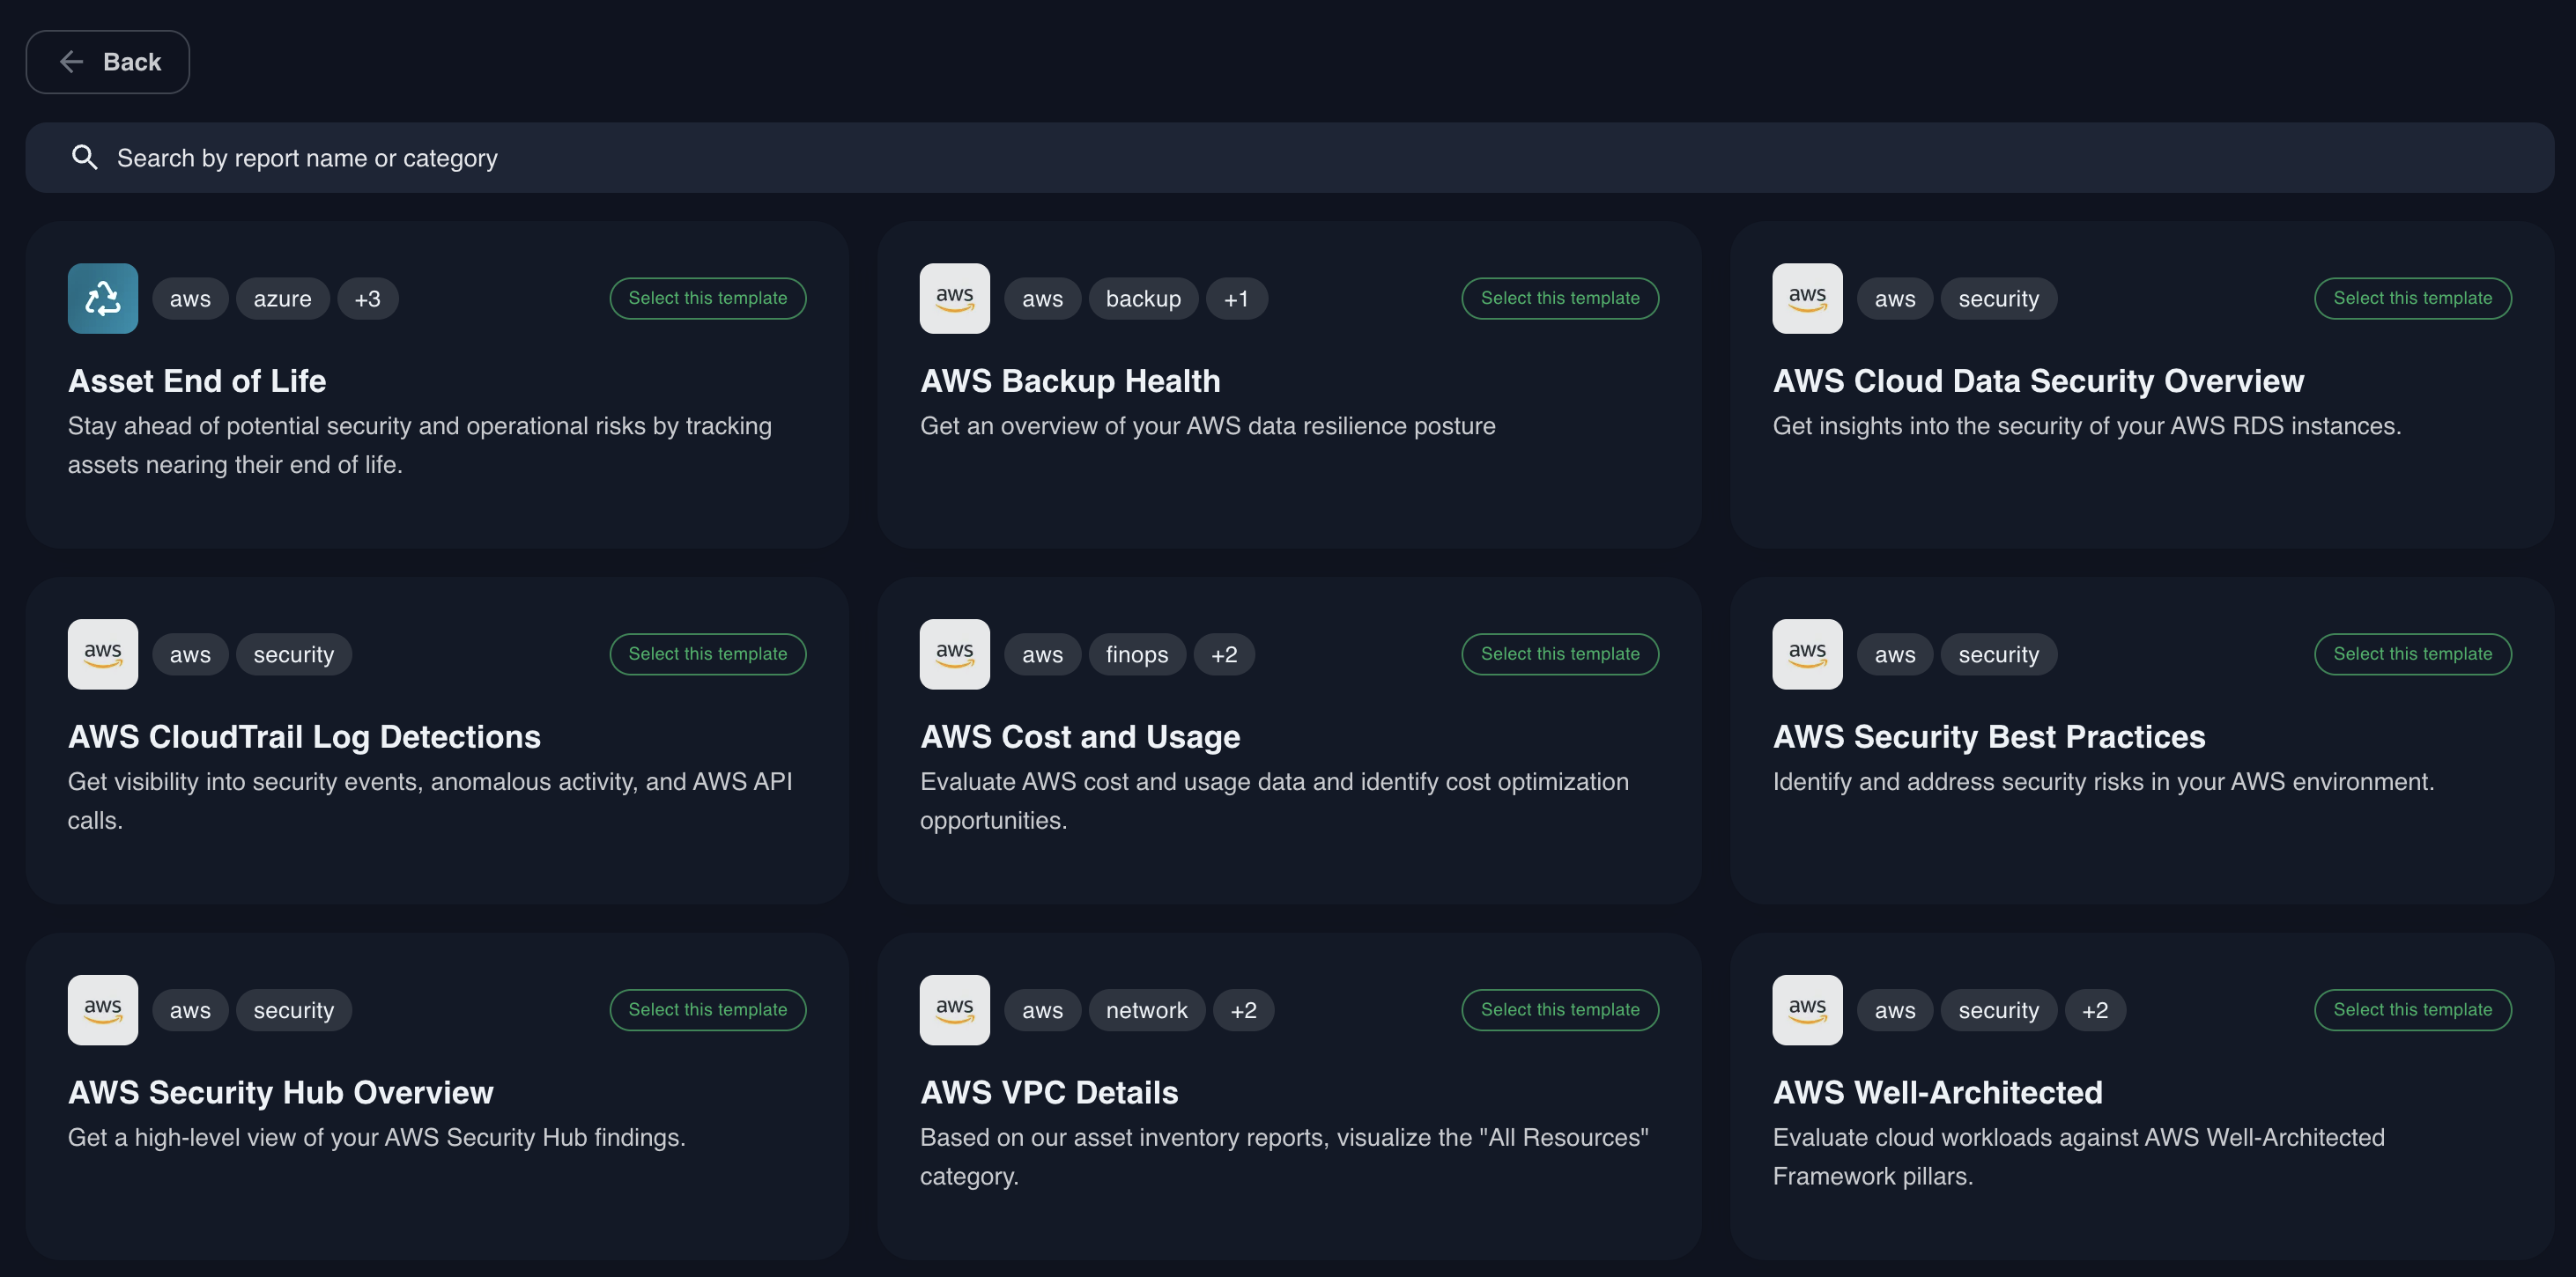Expand +2 tags on AWS VPC Details
The image size is (2576, 1277).
[x=1243, y=1010]
